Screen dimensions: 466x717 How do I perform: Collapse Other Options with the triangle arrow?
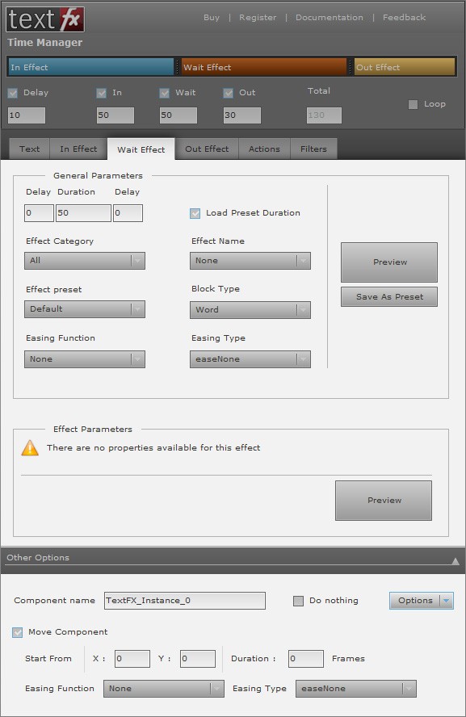point(455,561)
